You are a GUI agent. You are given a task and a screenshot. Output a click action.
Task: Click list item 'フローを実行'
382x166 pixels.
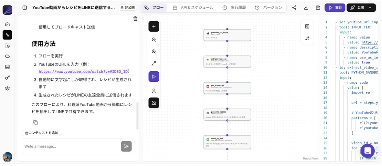point(50,56)
